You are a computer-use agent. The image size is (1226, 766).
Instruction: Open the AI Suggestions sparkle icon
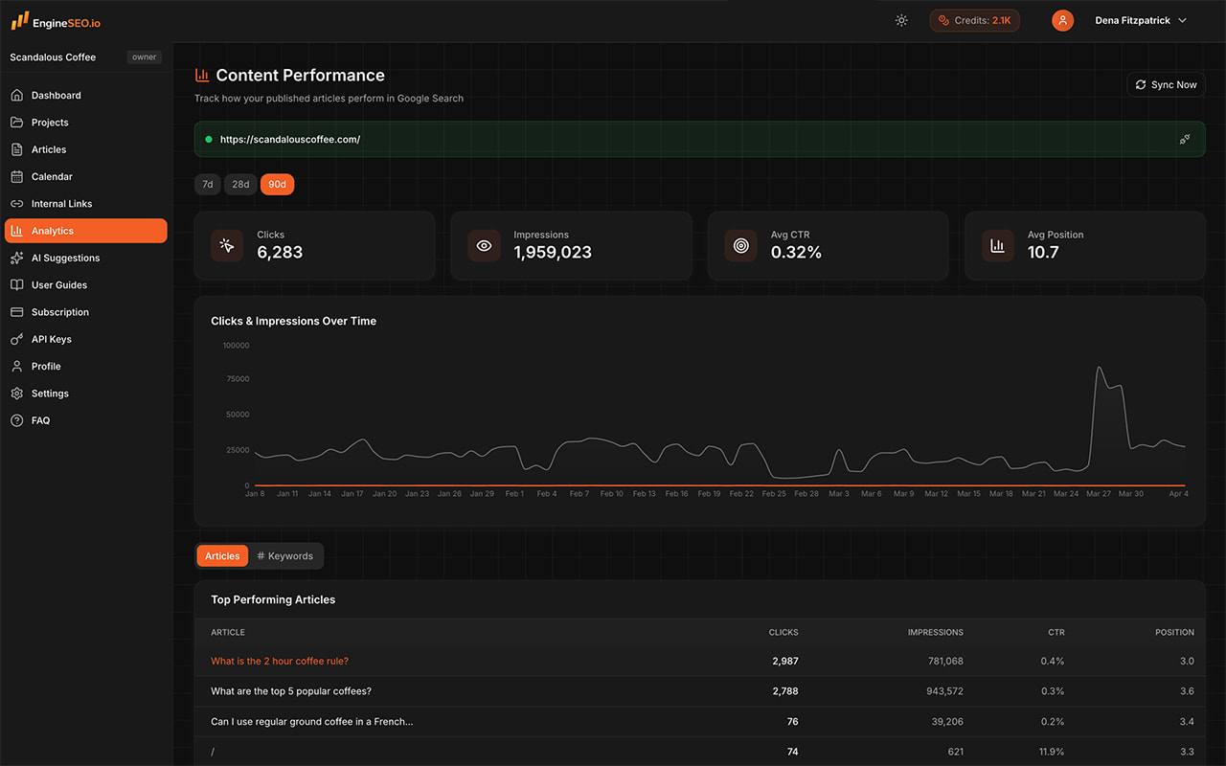pos(16,258)
